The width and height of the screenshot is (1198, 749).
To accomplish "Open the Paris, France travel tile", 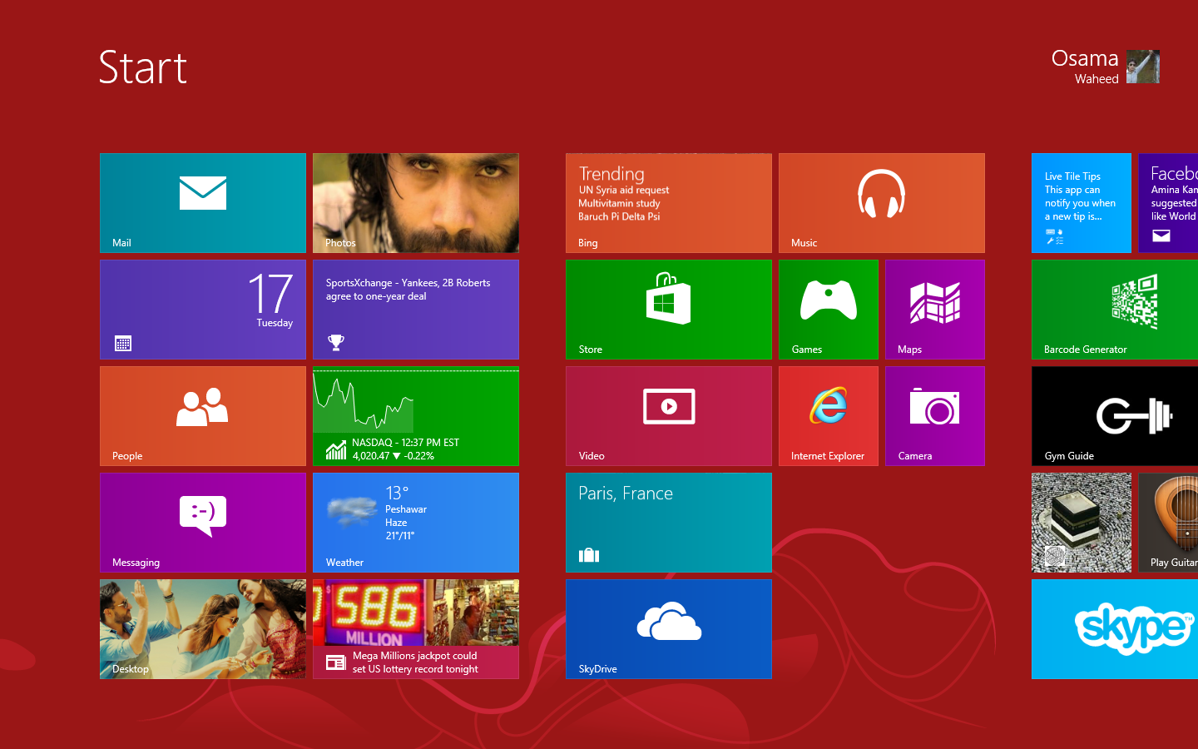I will (669, 523).
